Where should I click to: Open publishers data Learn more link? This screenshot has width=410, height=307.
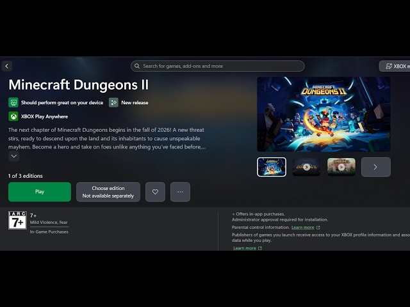pos(245,248)
